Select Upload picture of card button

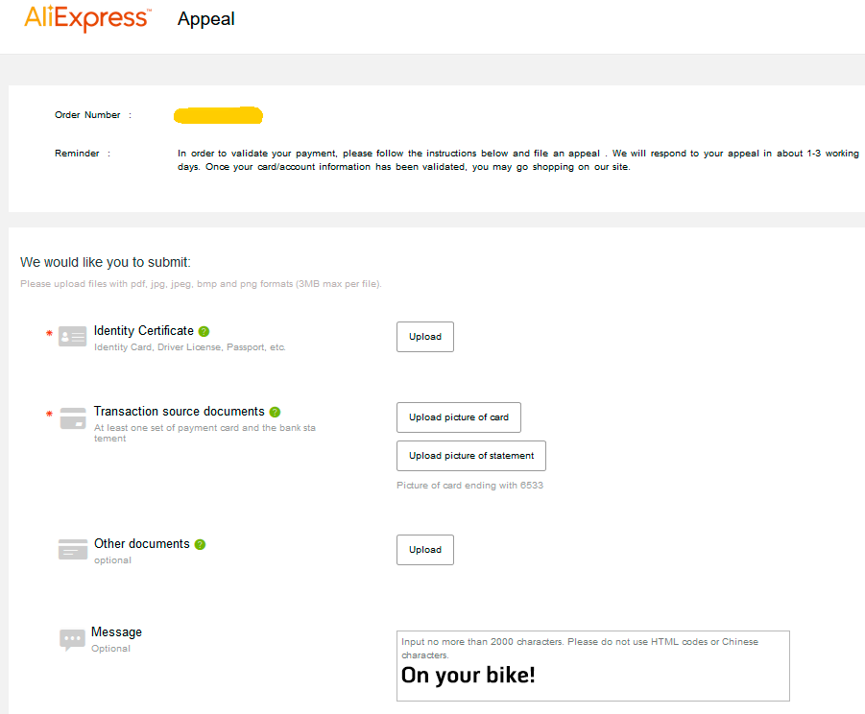(459, 417)
